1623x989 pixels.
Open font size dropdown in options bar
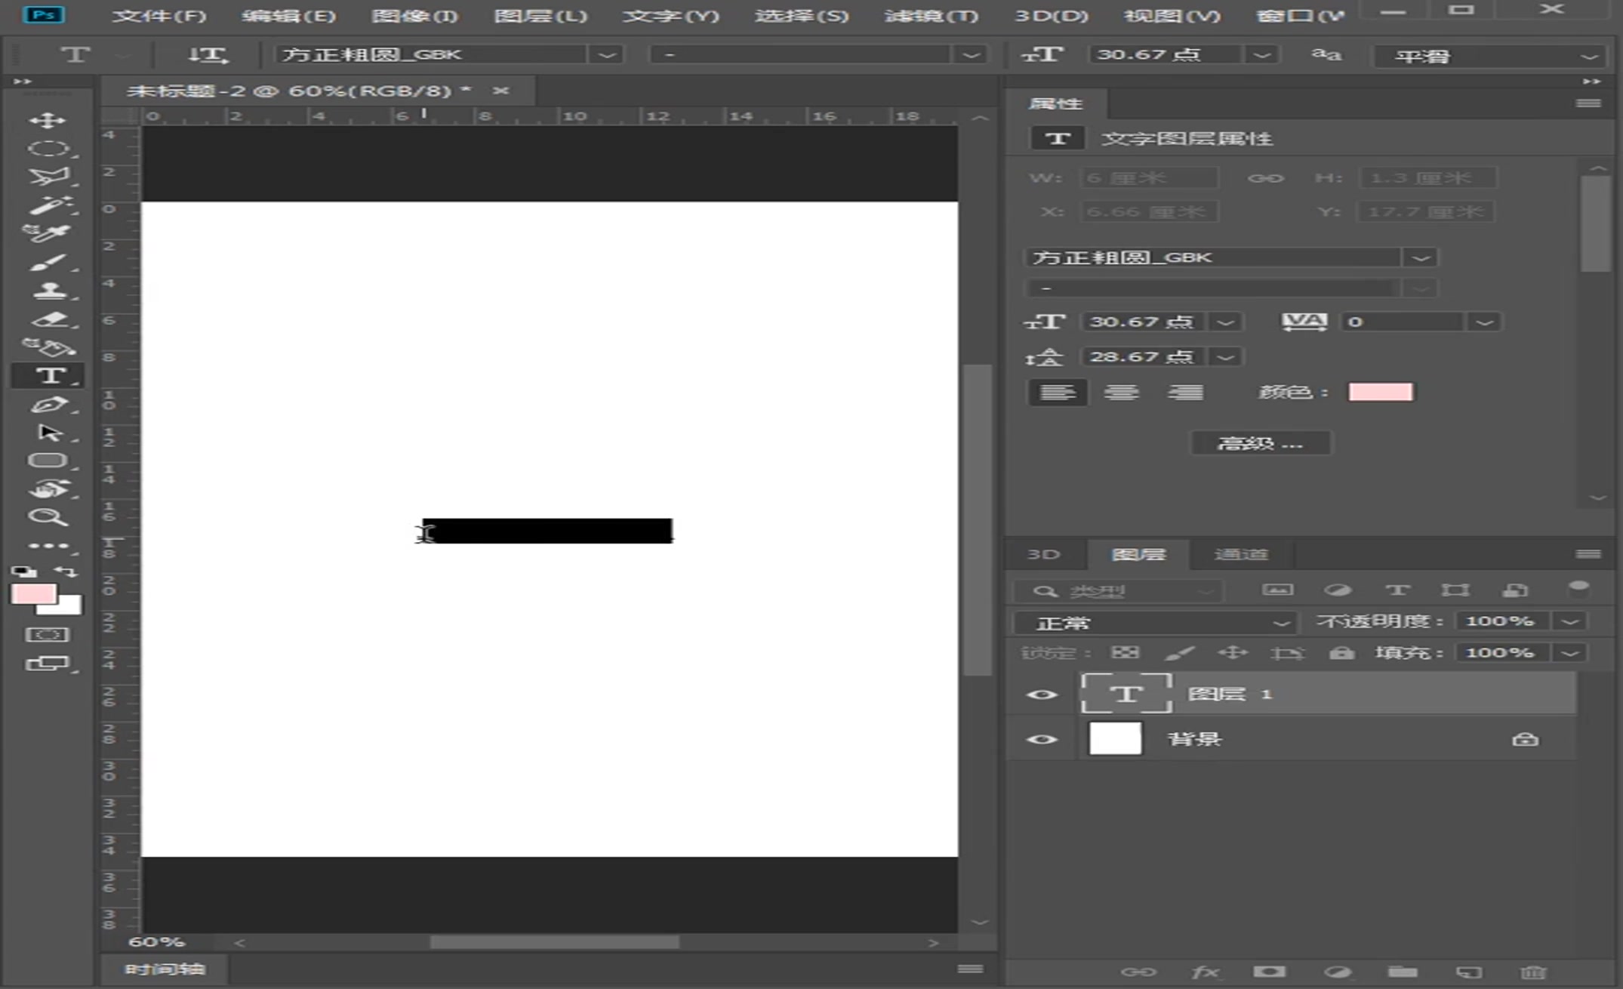tap(1261, 55)
